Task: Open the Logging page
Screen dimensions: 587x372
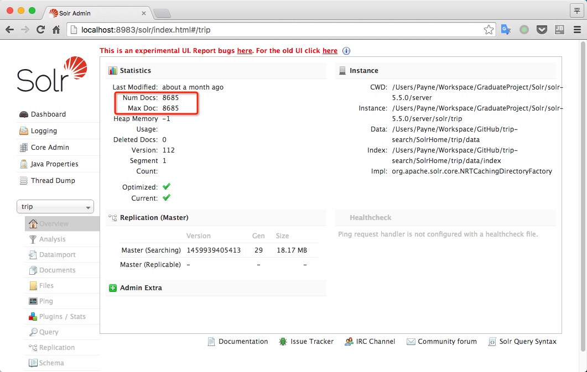Action: (43, 131)
